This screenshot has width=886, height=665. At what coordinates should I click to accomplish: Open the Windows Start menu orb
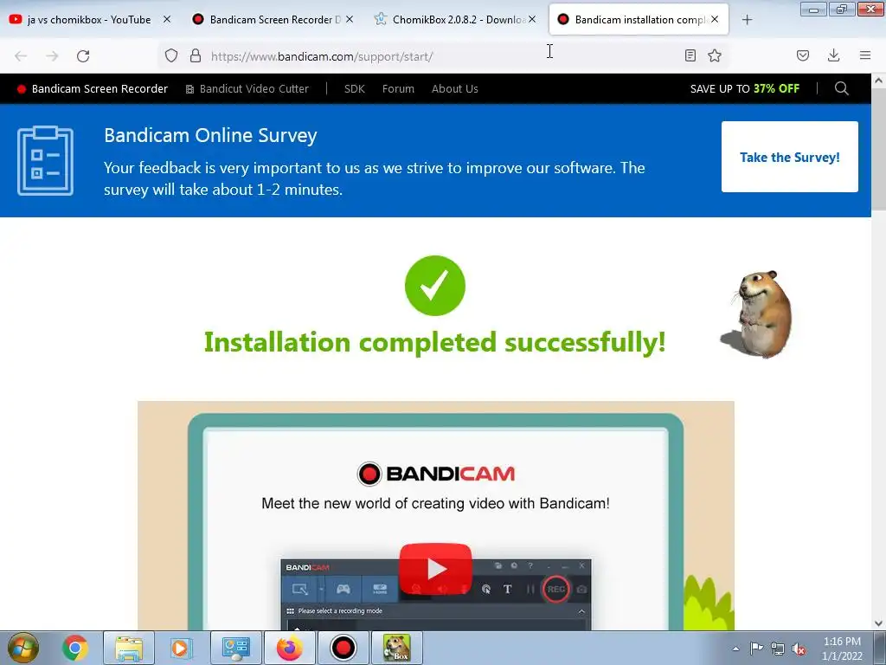[23, 648]
